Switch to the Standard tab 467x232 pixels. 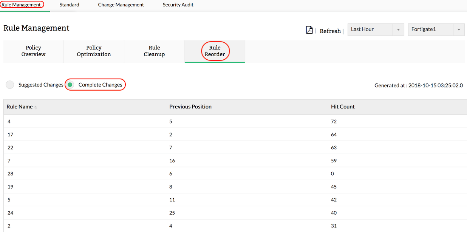pyautogui.click(x=69, y=5)
